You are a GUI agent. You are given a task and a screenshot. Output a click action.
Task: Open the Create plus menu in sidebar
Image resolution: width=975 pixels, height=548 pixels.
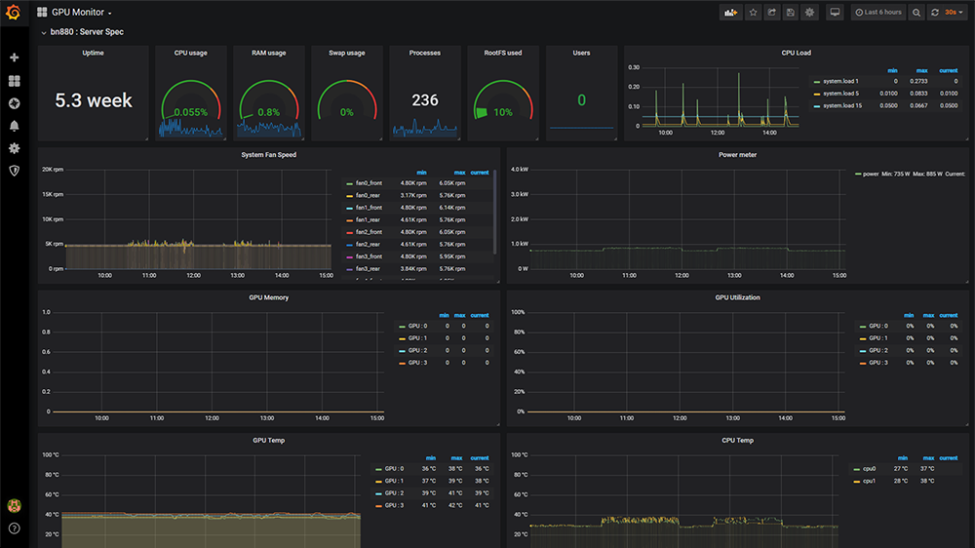[14, 59]
